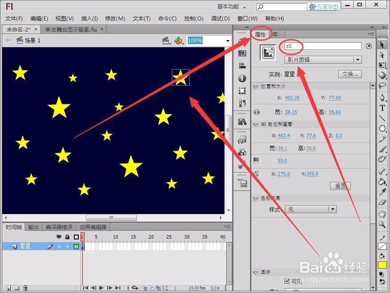
Task: Open edit symbols dropdown icon
Action: [x=179, y=41]
